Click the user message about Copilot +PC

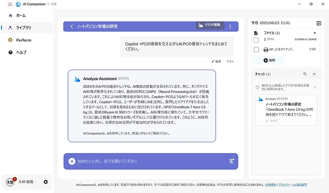click(177, 46)
